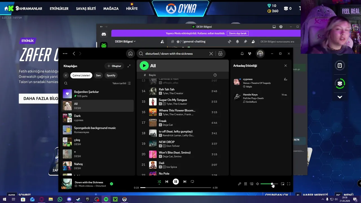Open Hande Kaya in friend activity
The height and width of the screenshot is (203, 361).
(261, 98)
